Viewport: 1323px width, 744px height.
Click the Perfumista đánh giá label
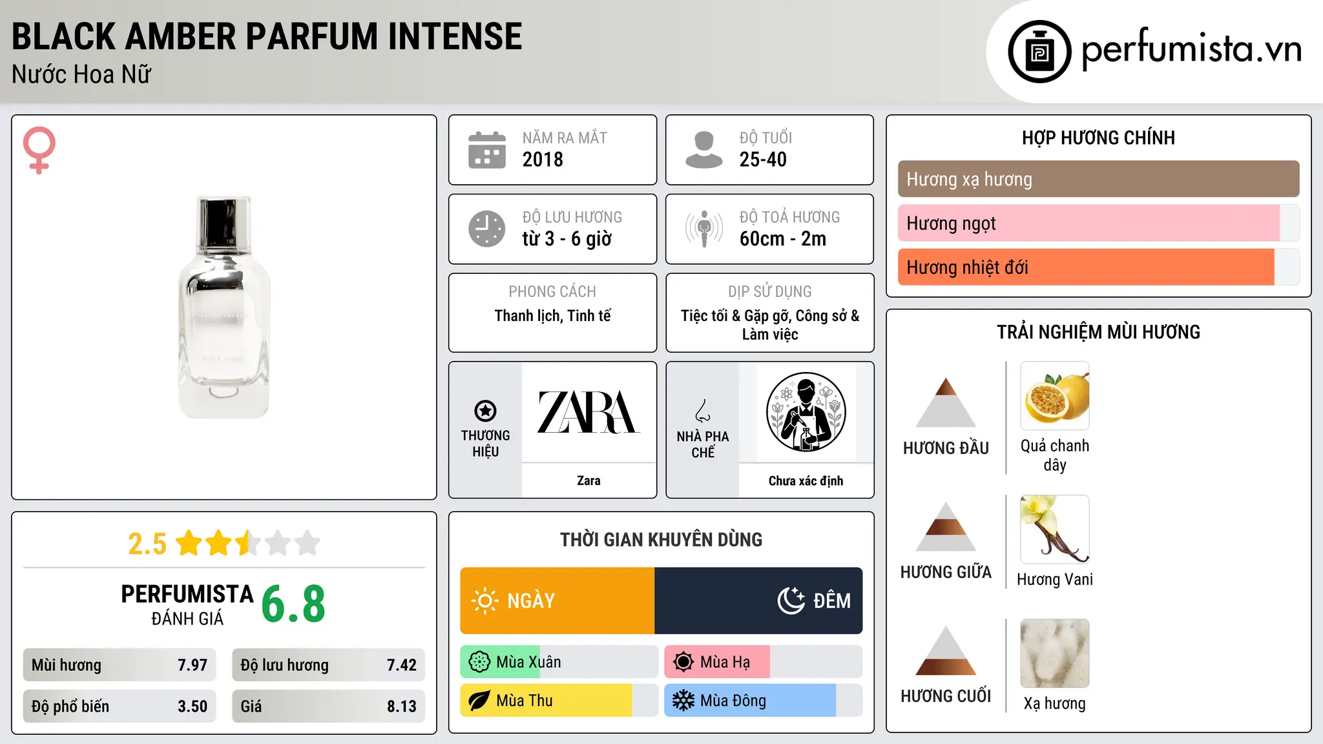[x=187, y=604]
